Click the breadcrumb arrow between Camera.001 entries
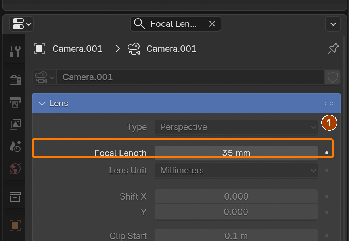Viewport: 349px width, 241px height. [x=117, y=49]
